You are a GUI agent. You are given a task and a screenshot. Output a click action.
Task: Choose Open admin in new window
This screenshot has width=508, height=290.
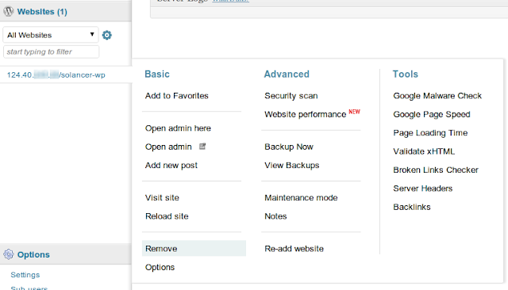click(x=168, y=147)
